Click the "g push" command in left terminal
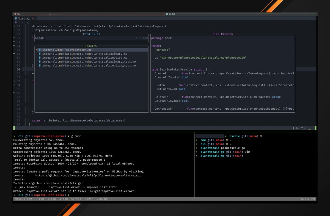 pyautogui.click(x=76, y=136)
